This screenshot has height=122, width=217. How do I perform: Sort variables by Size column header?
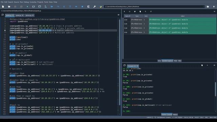point(146,16)
